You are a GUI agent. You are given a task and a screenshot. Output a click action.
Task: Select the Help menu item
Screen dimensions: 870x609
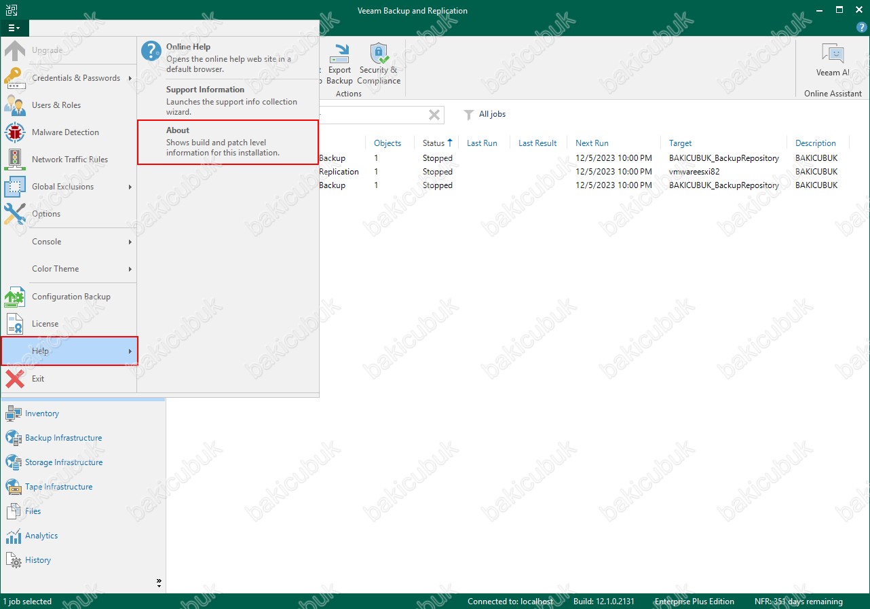point(69,351)
